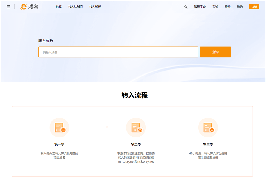Click the 第三步 label

[208, 145]
